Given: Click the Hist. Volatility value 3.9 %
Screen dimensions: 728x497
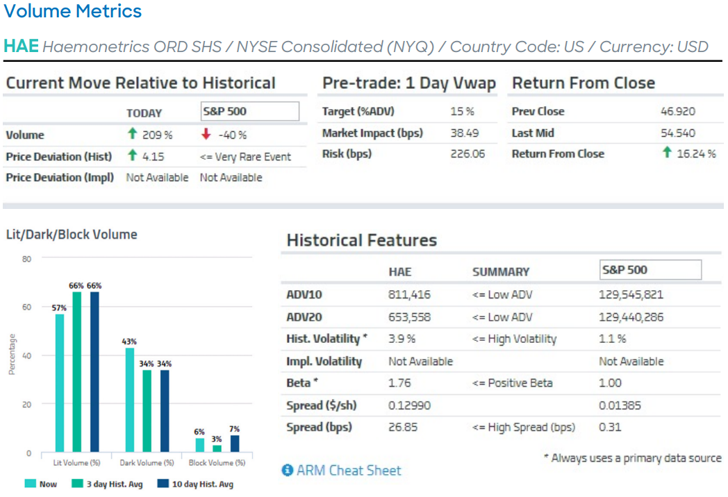Looking at the screenshot, I should pyautogui.click(x=402, y=339).
